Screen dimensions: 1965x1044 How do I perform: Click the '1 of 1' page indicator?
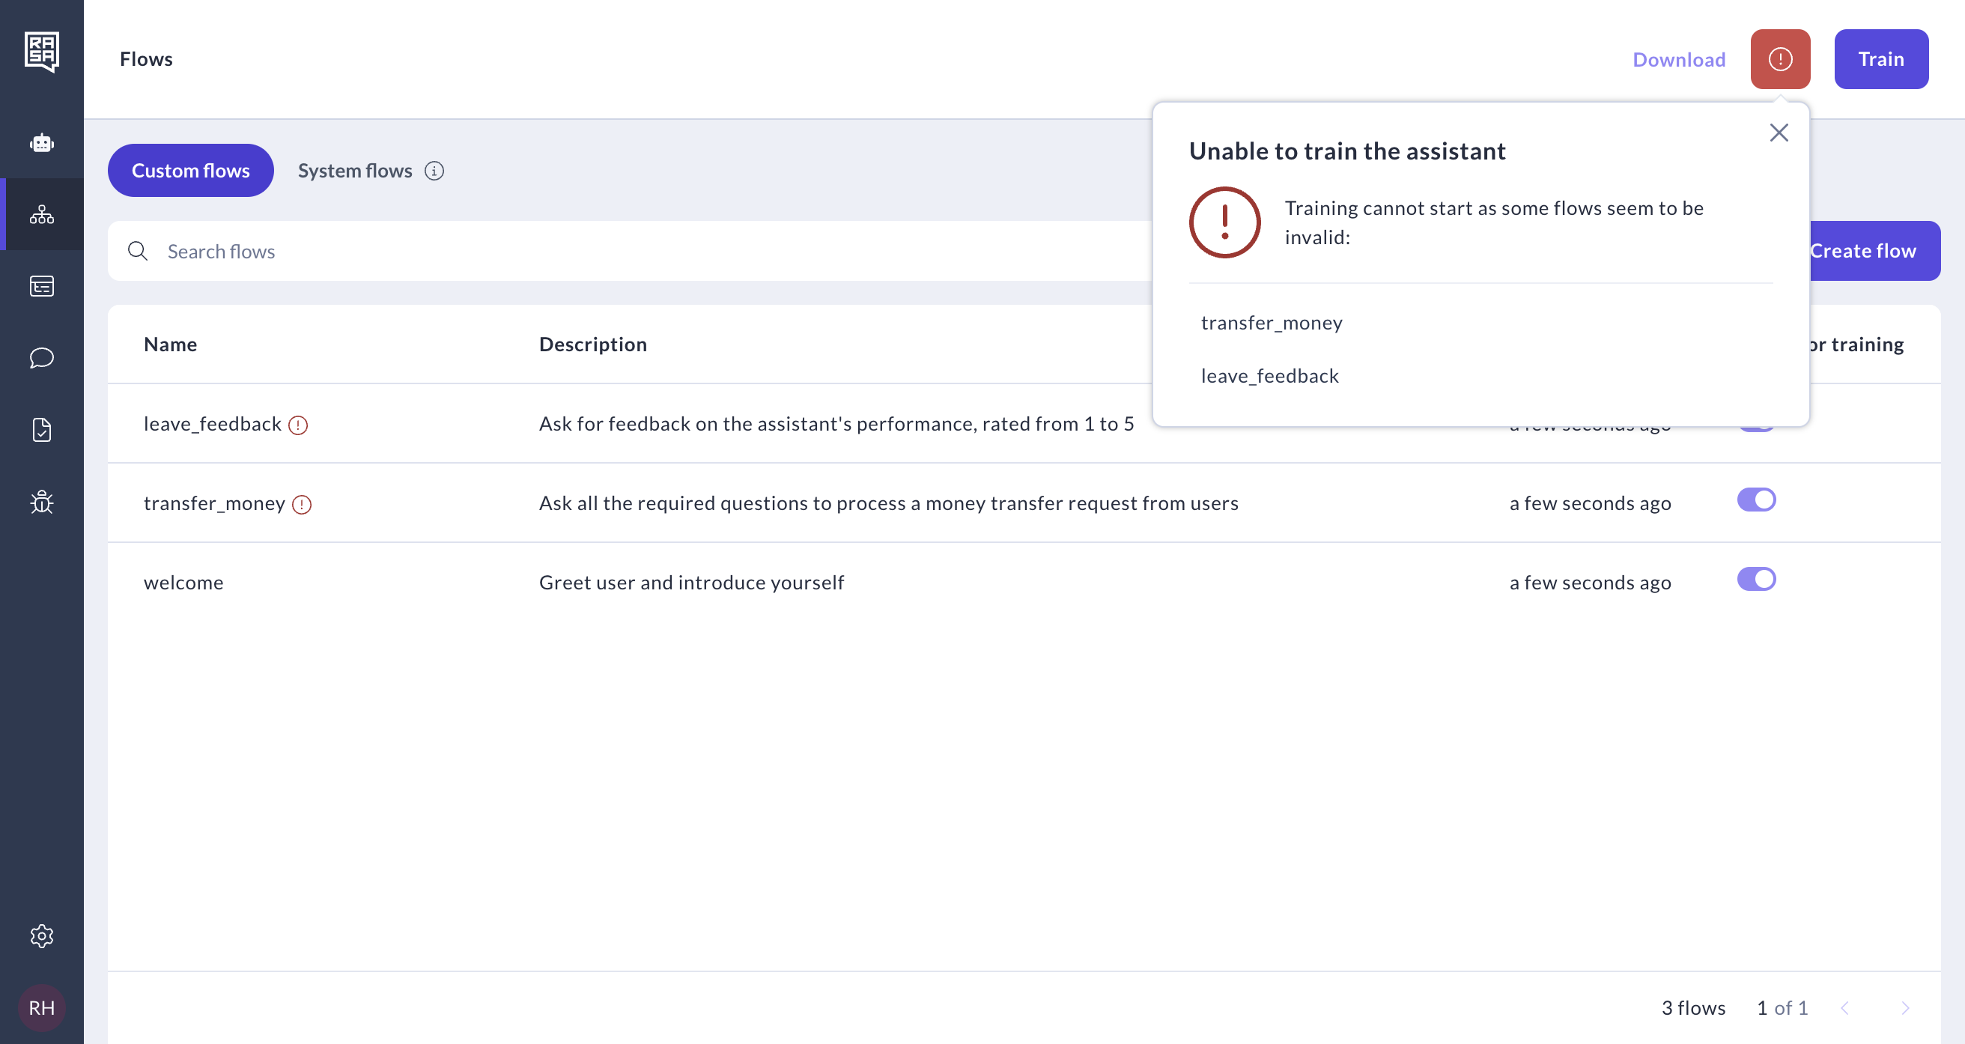tap(1782, 1007)
